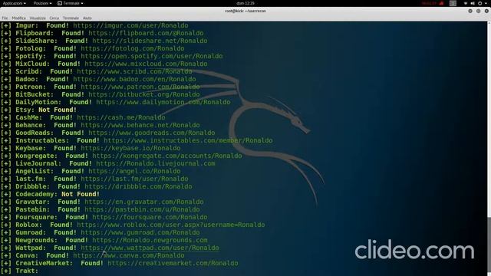Viewport: 491px width, 276px height.
Task: Open the scribd.com/Ronaldo link
Action: click(134, 71)
